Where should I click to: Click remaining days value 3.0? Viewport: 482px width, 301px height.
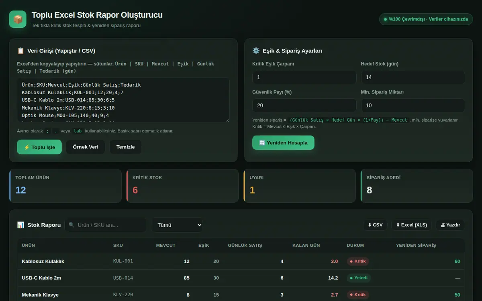pos(334,261)
